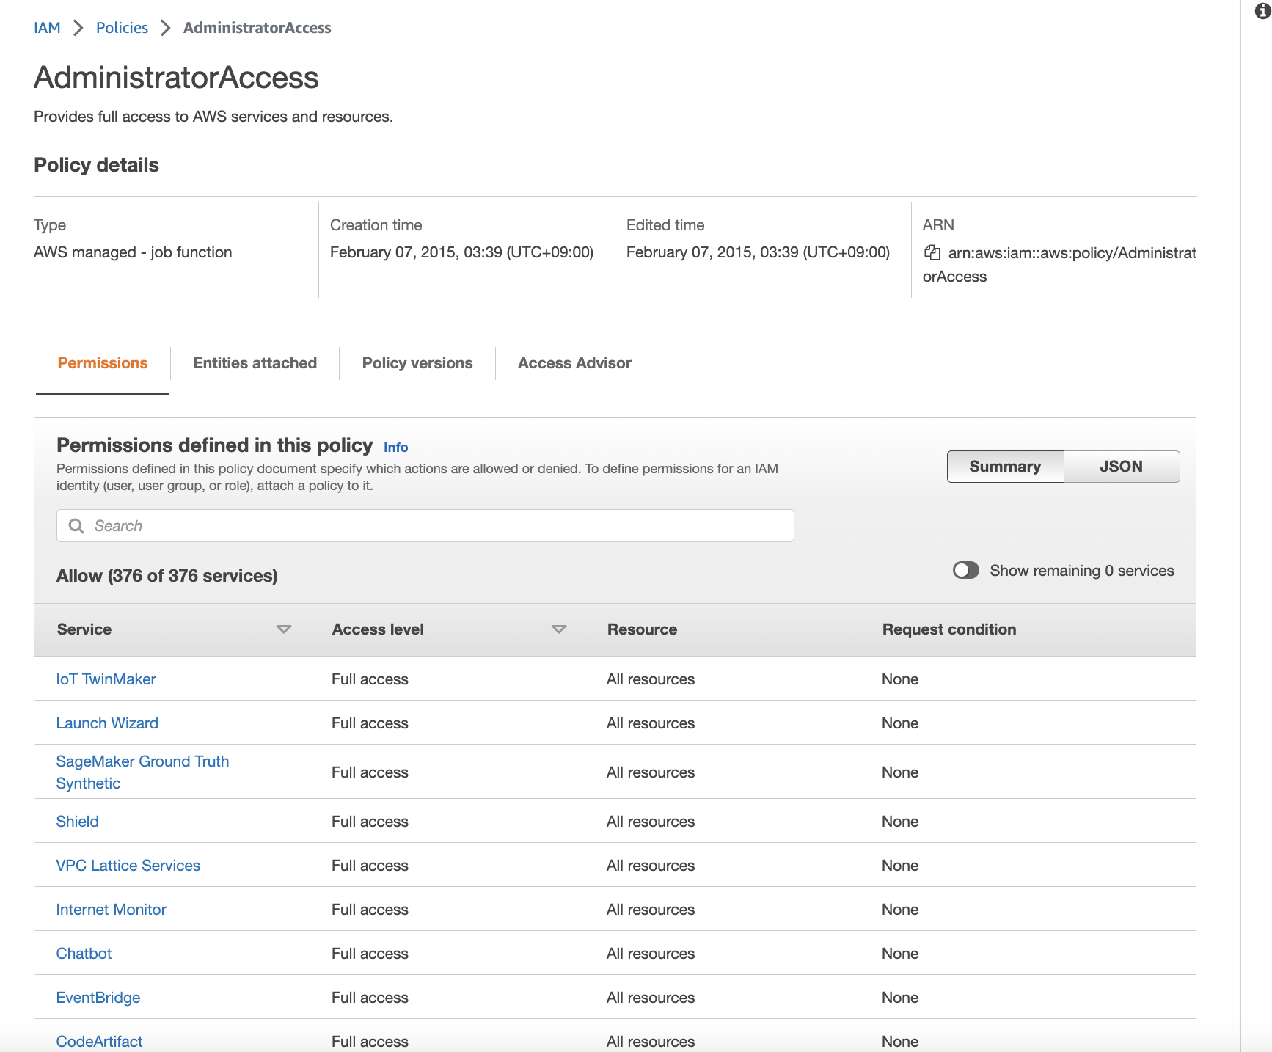Sort by the Access level column arrow

coord(559,629)
